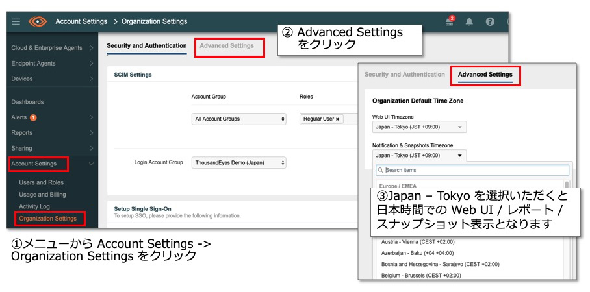Remove the Regular User role tag
The height and width of the screenshot is (292, 590).
tap(338, 119)
